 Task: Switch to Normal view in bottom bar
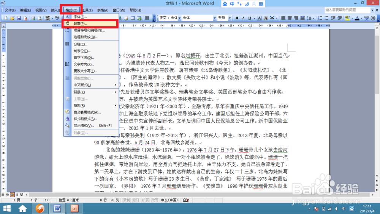click(x=3, y=194)
